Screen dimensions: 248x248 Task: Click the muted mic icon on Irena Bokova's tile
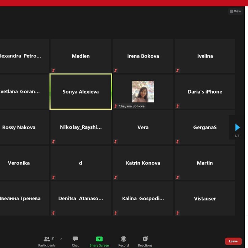coord(115,71)
